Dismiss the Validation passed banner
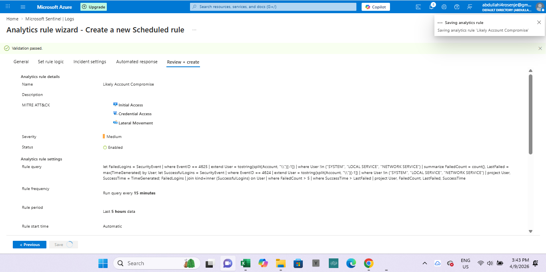The height and width of the screenshot is (272, 546). [540, 48]
